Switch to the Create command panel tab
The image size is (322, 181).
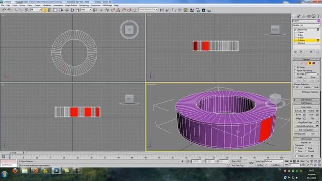(x=294, y=16)
